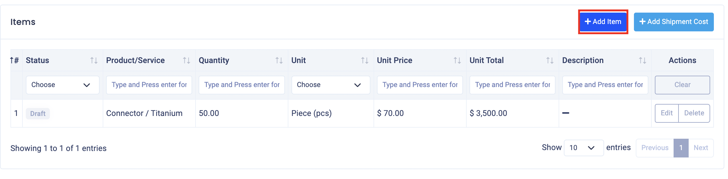The image size is (728, 179).
Task: Select page 1 in the pagination
Action: click(681, 148)
